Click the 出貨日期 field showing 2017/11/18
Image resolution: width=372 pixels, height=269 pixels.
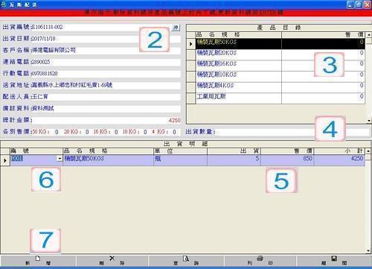point(106,39)
